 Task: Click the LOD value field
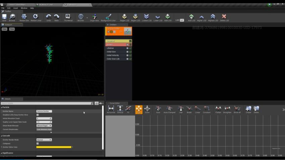tap(182, 20)
